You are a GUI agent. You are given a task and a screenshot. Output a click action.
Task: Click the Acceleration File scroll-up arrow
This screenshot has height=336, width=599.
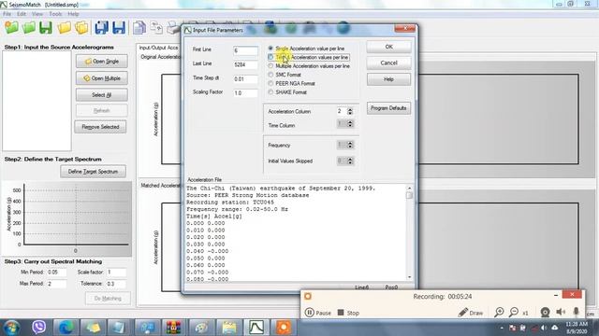(x=409, y=189)
